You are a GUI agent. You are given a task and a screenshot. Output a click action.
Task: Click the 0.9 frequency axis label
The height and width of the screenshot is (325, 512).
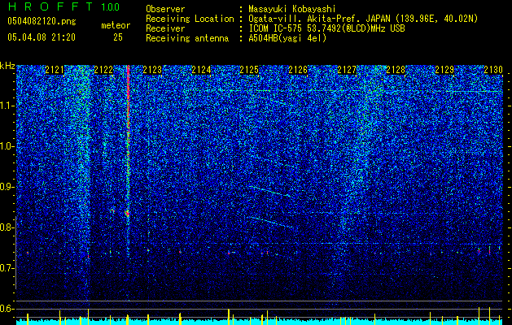click(7, 187)
